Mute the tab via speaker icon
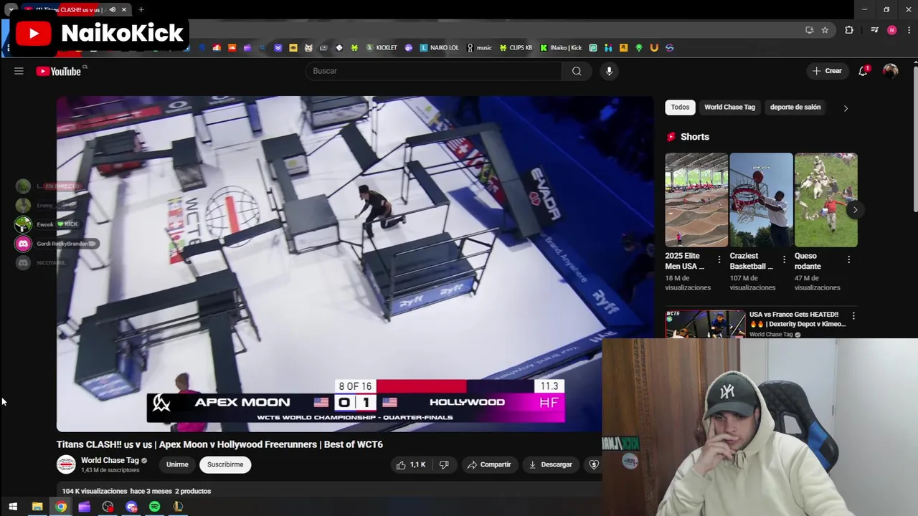This screenshot has width=918, height=516. (113, 9)
